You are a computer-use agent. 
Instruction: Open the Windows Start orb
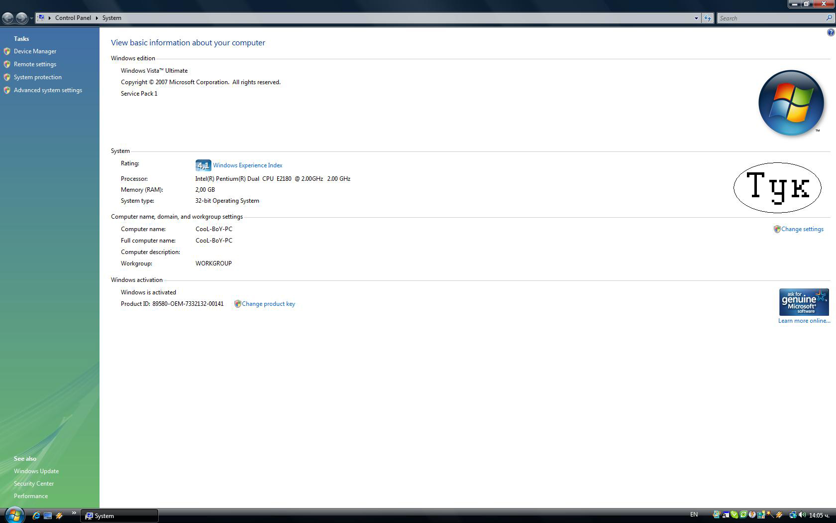tap(14, 514)
